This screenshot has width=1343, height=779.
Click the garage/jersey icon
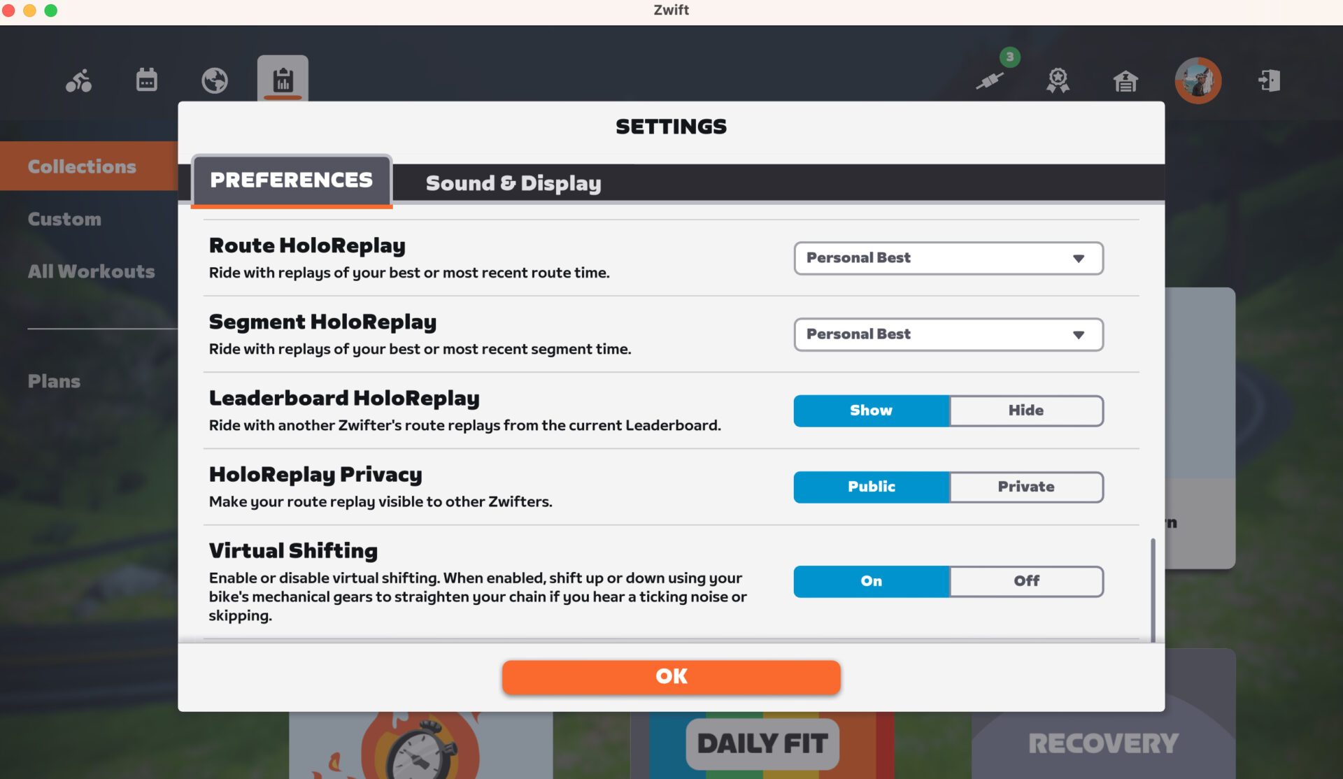click(1127, 80)
